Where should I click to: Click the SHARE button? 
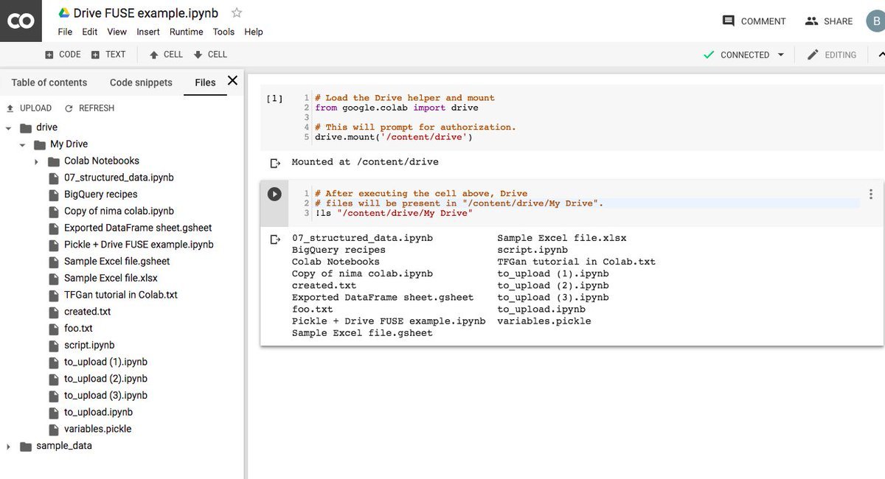829,21
